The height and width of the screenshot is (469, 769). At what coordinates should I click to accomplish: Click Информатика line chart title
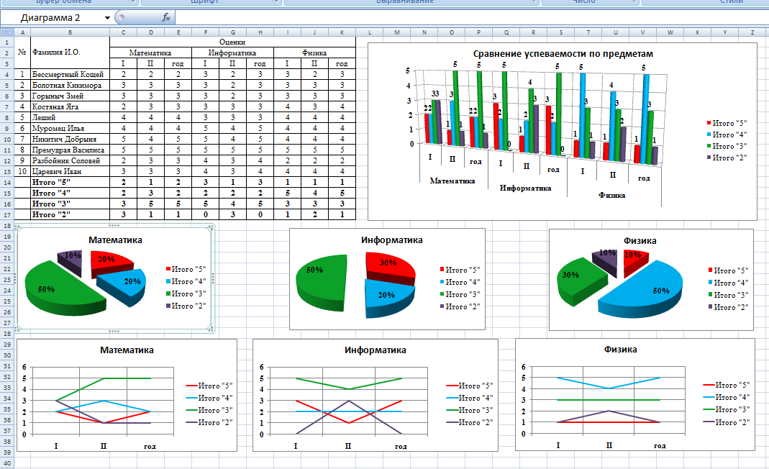[x=376, y=350]
